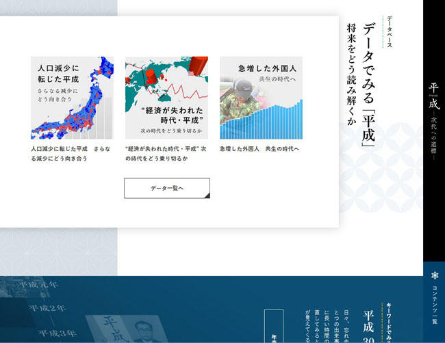Select the 平成3年 timeline entry
The width and height of the screenshot is (445, 343).
point(58,333)
